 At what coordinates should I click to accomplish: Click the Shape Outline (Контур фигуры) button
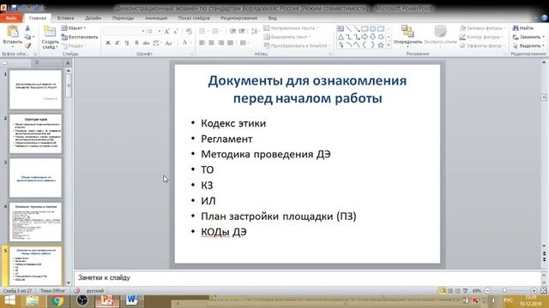482,37
